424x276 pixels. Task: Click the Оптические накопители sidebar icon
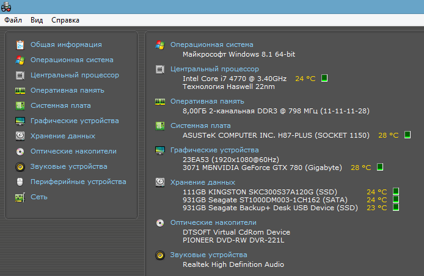coord(20,152)
